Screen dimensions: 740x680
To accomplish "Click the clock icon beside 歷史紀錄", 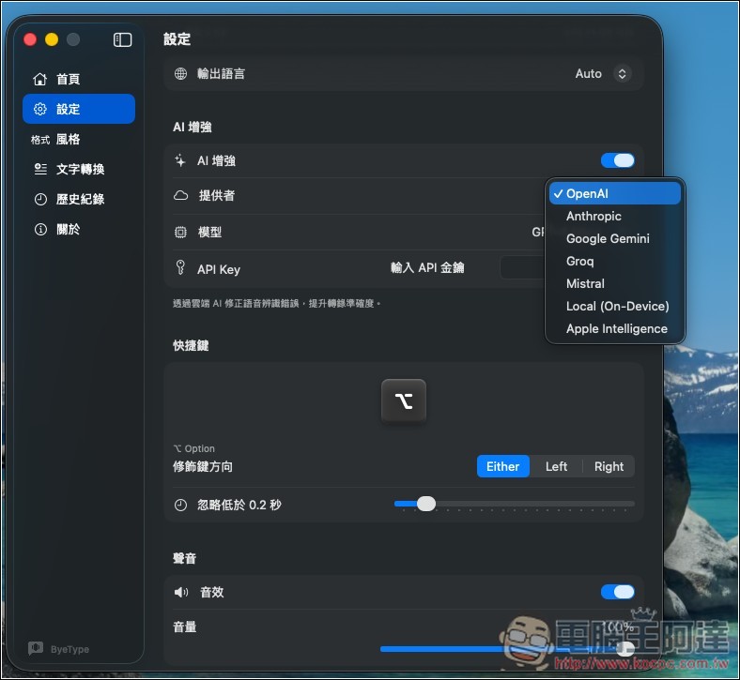I will (40, 199).
